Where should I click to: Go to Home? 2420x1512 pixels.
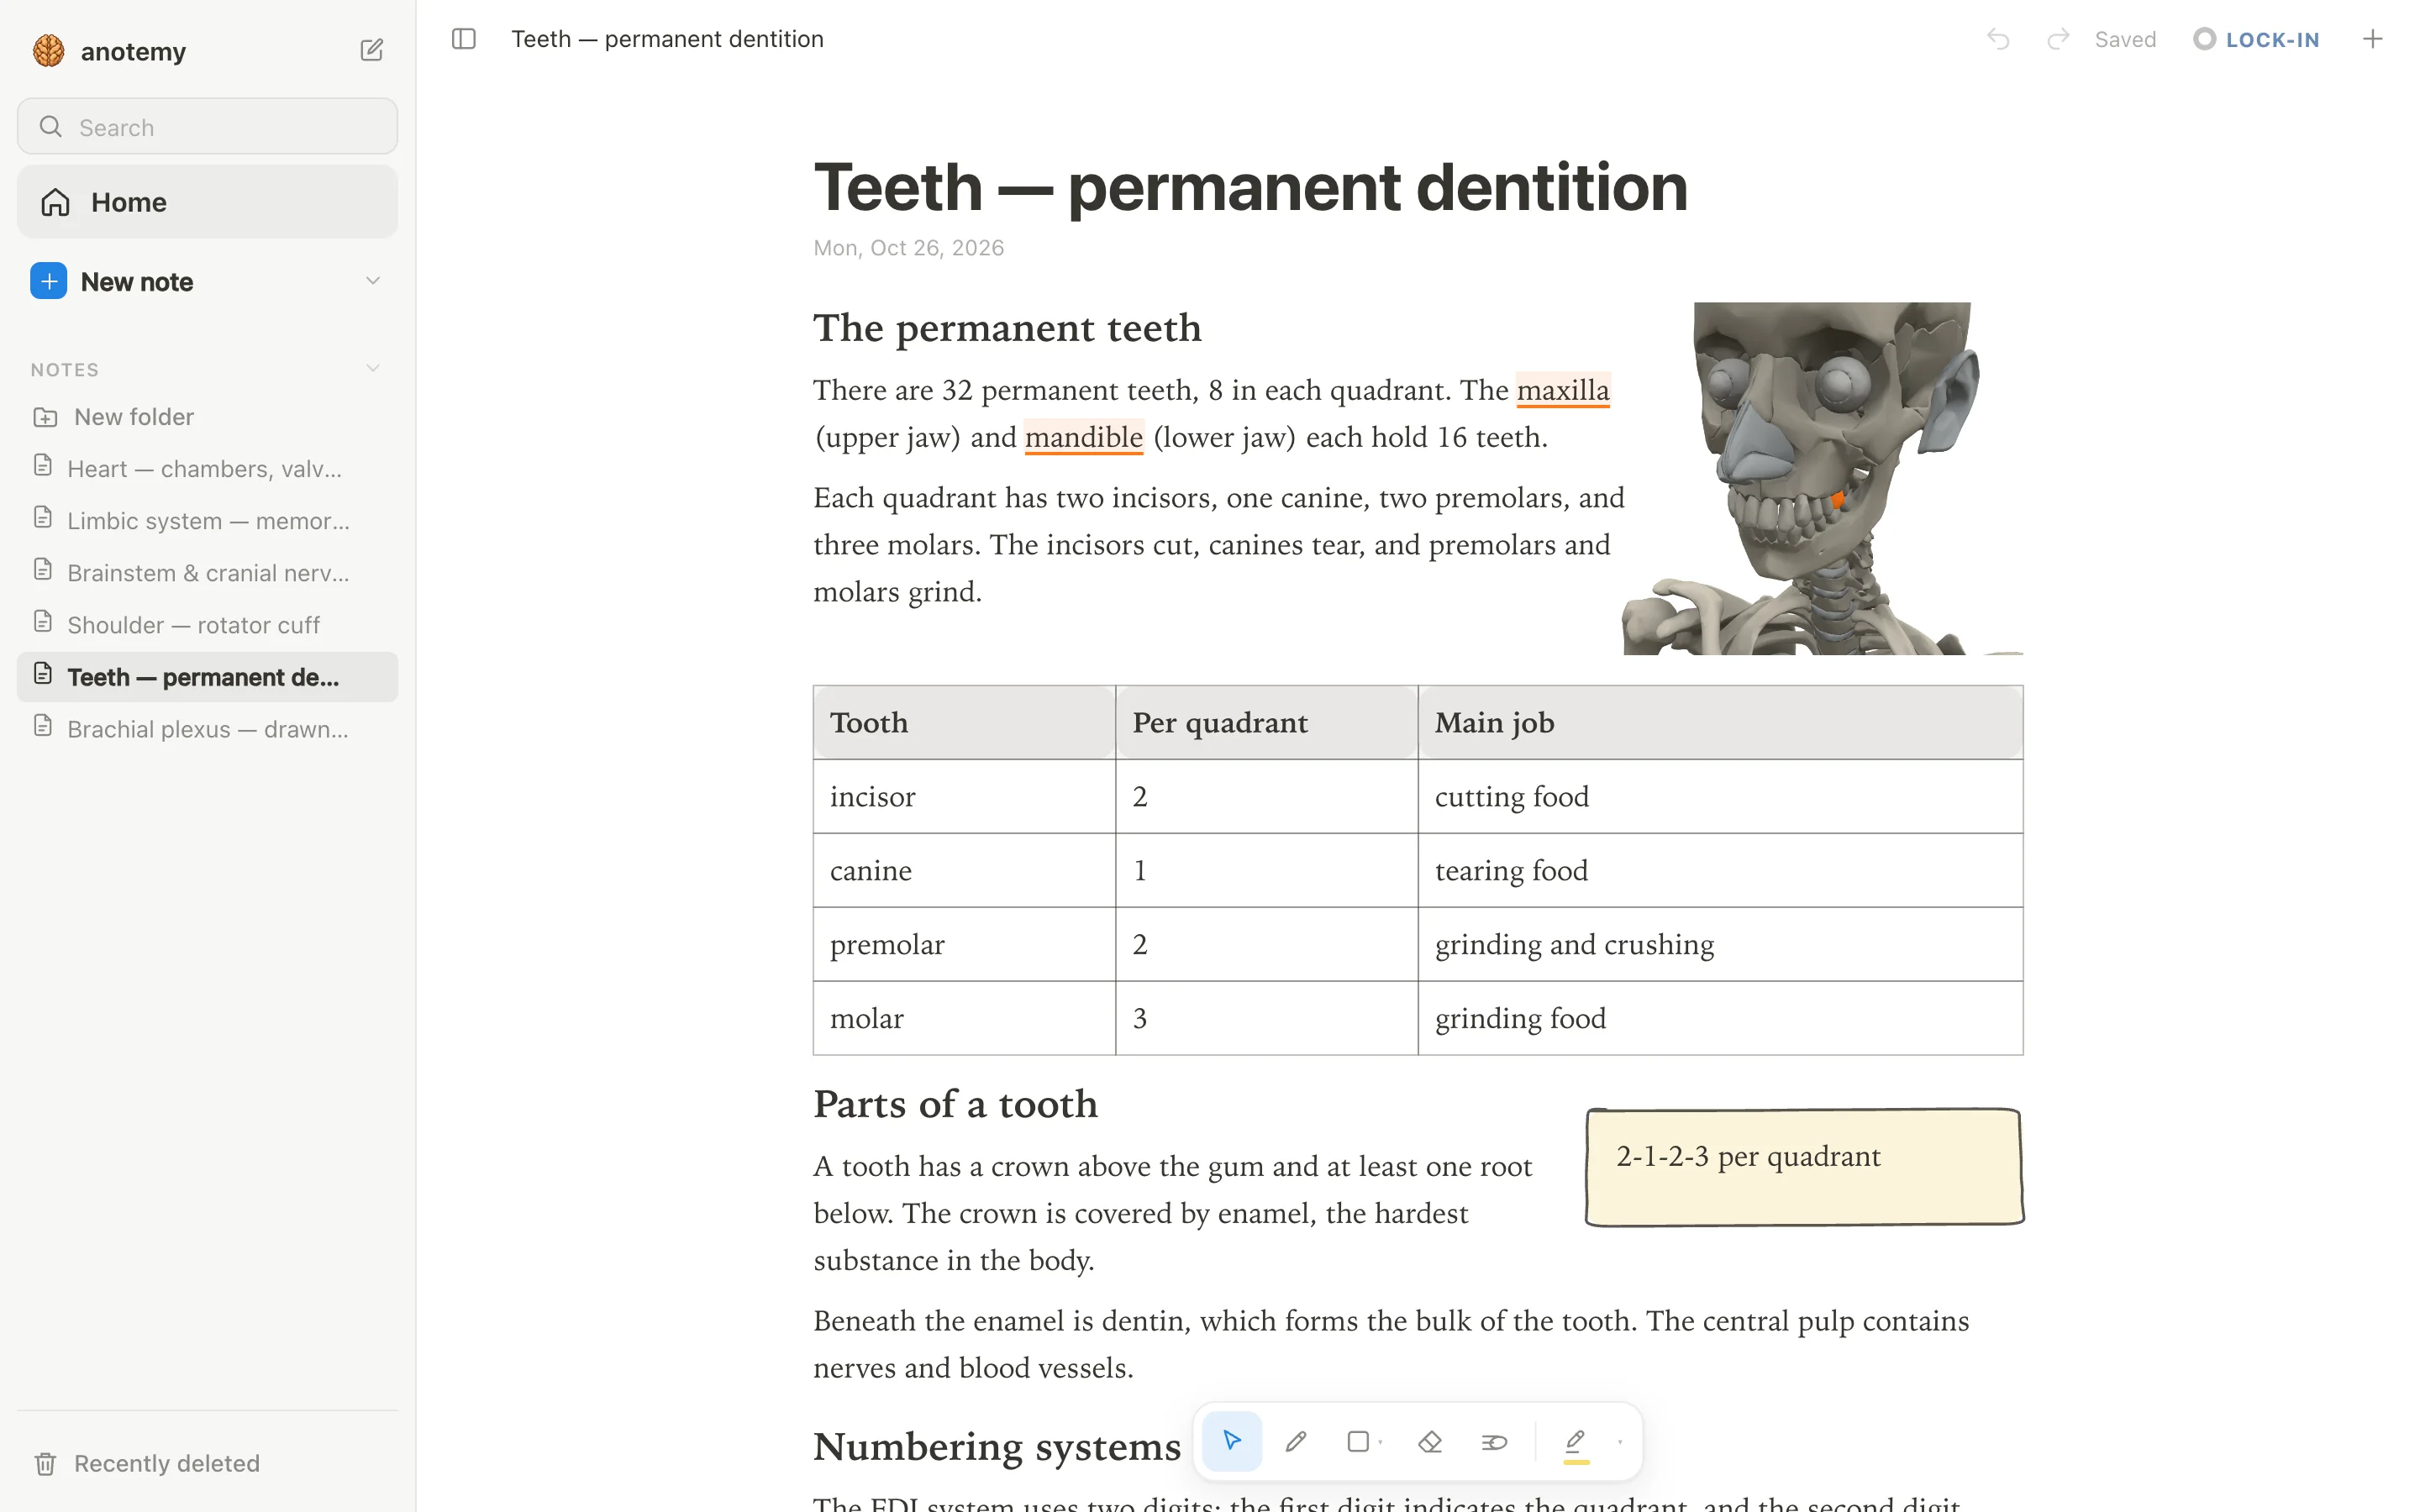click(207, 202)
